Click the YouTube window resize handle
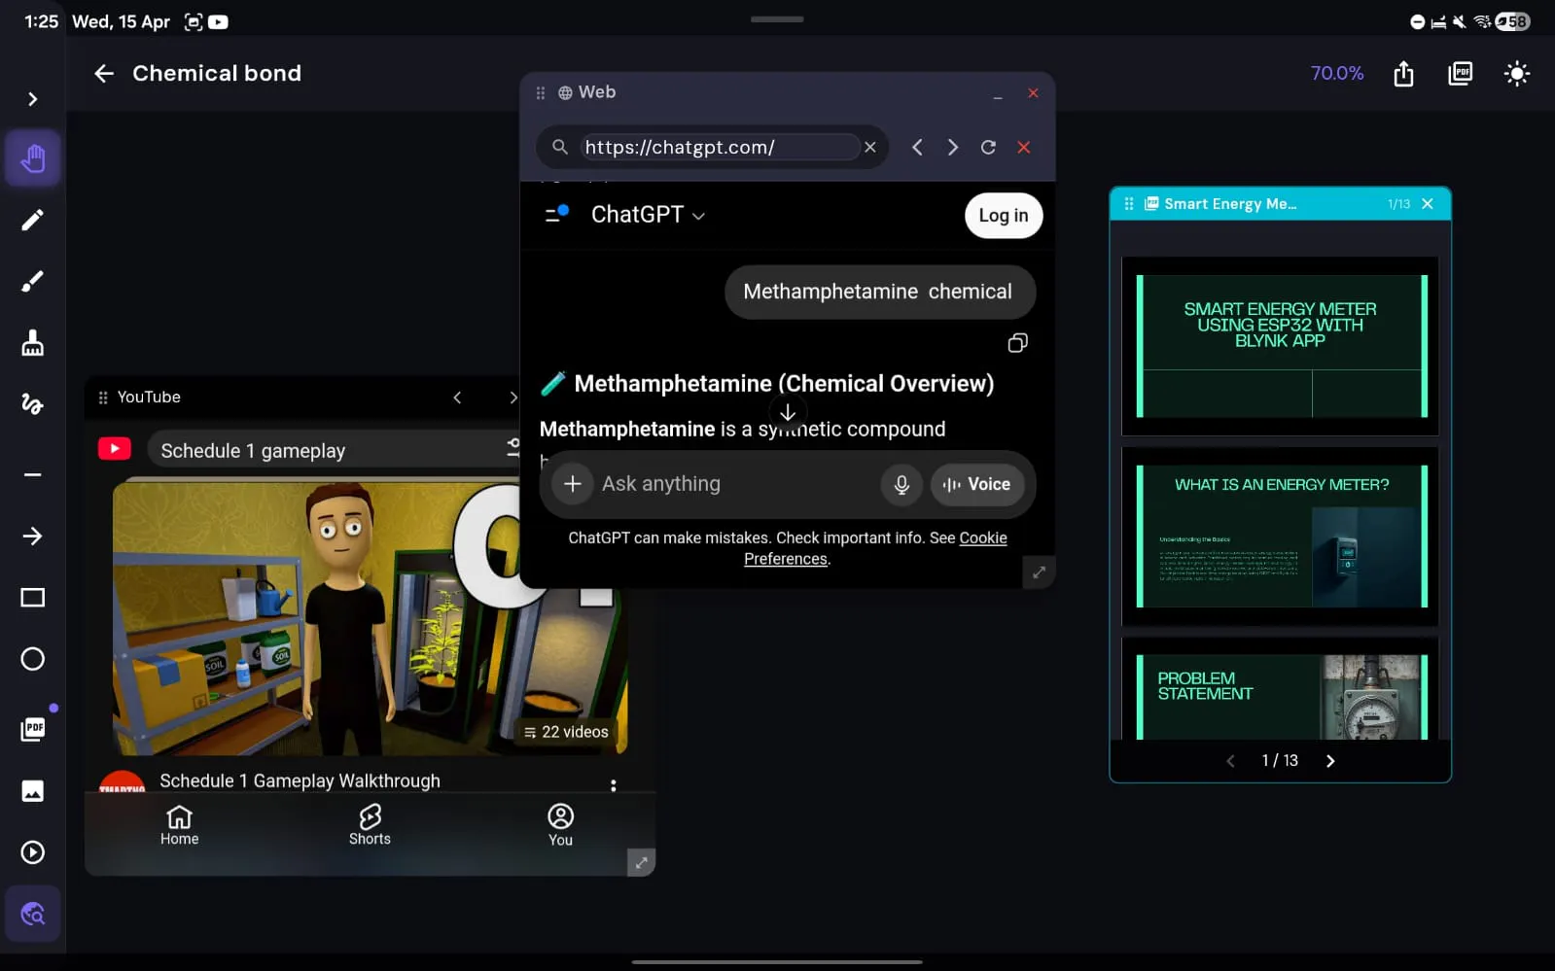 tap(641, 862)
